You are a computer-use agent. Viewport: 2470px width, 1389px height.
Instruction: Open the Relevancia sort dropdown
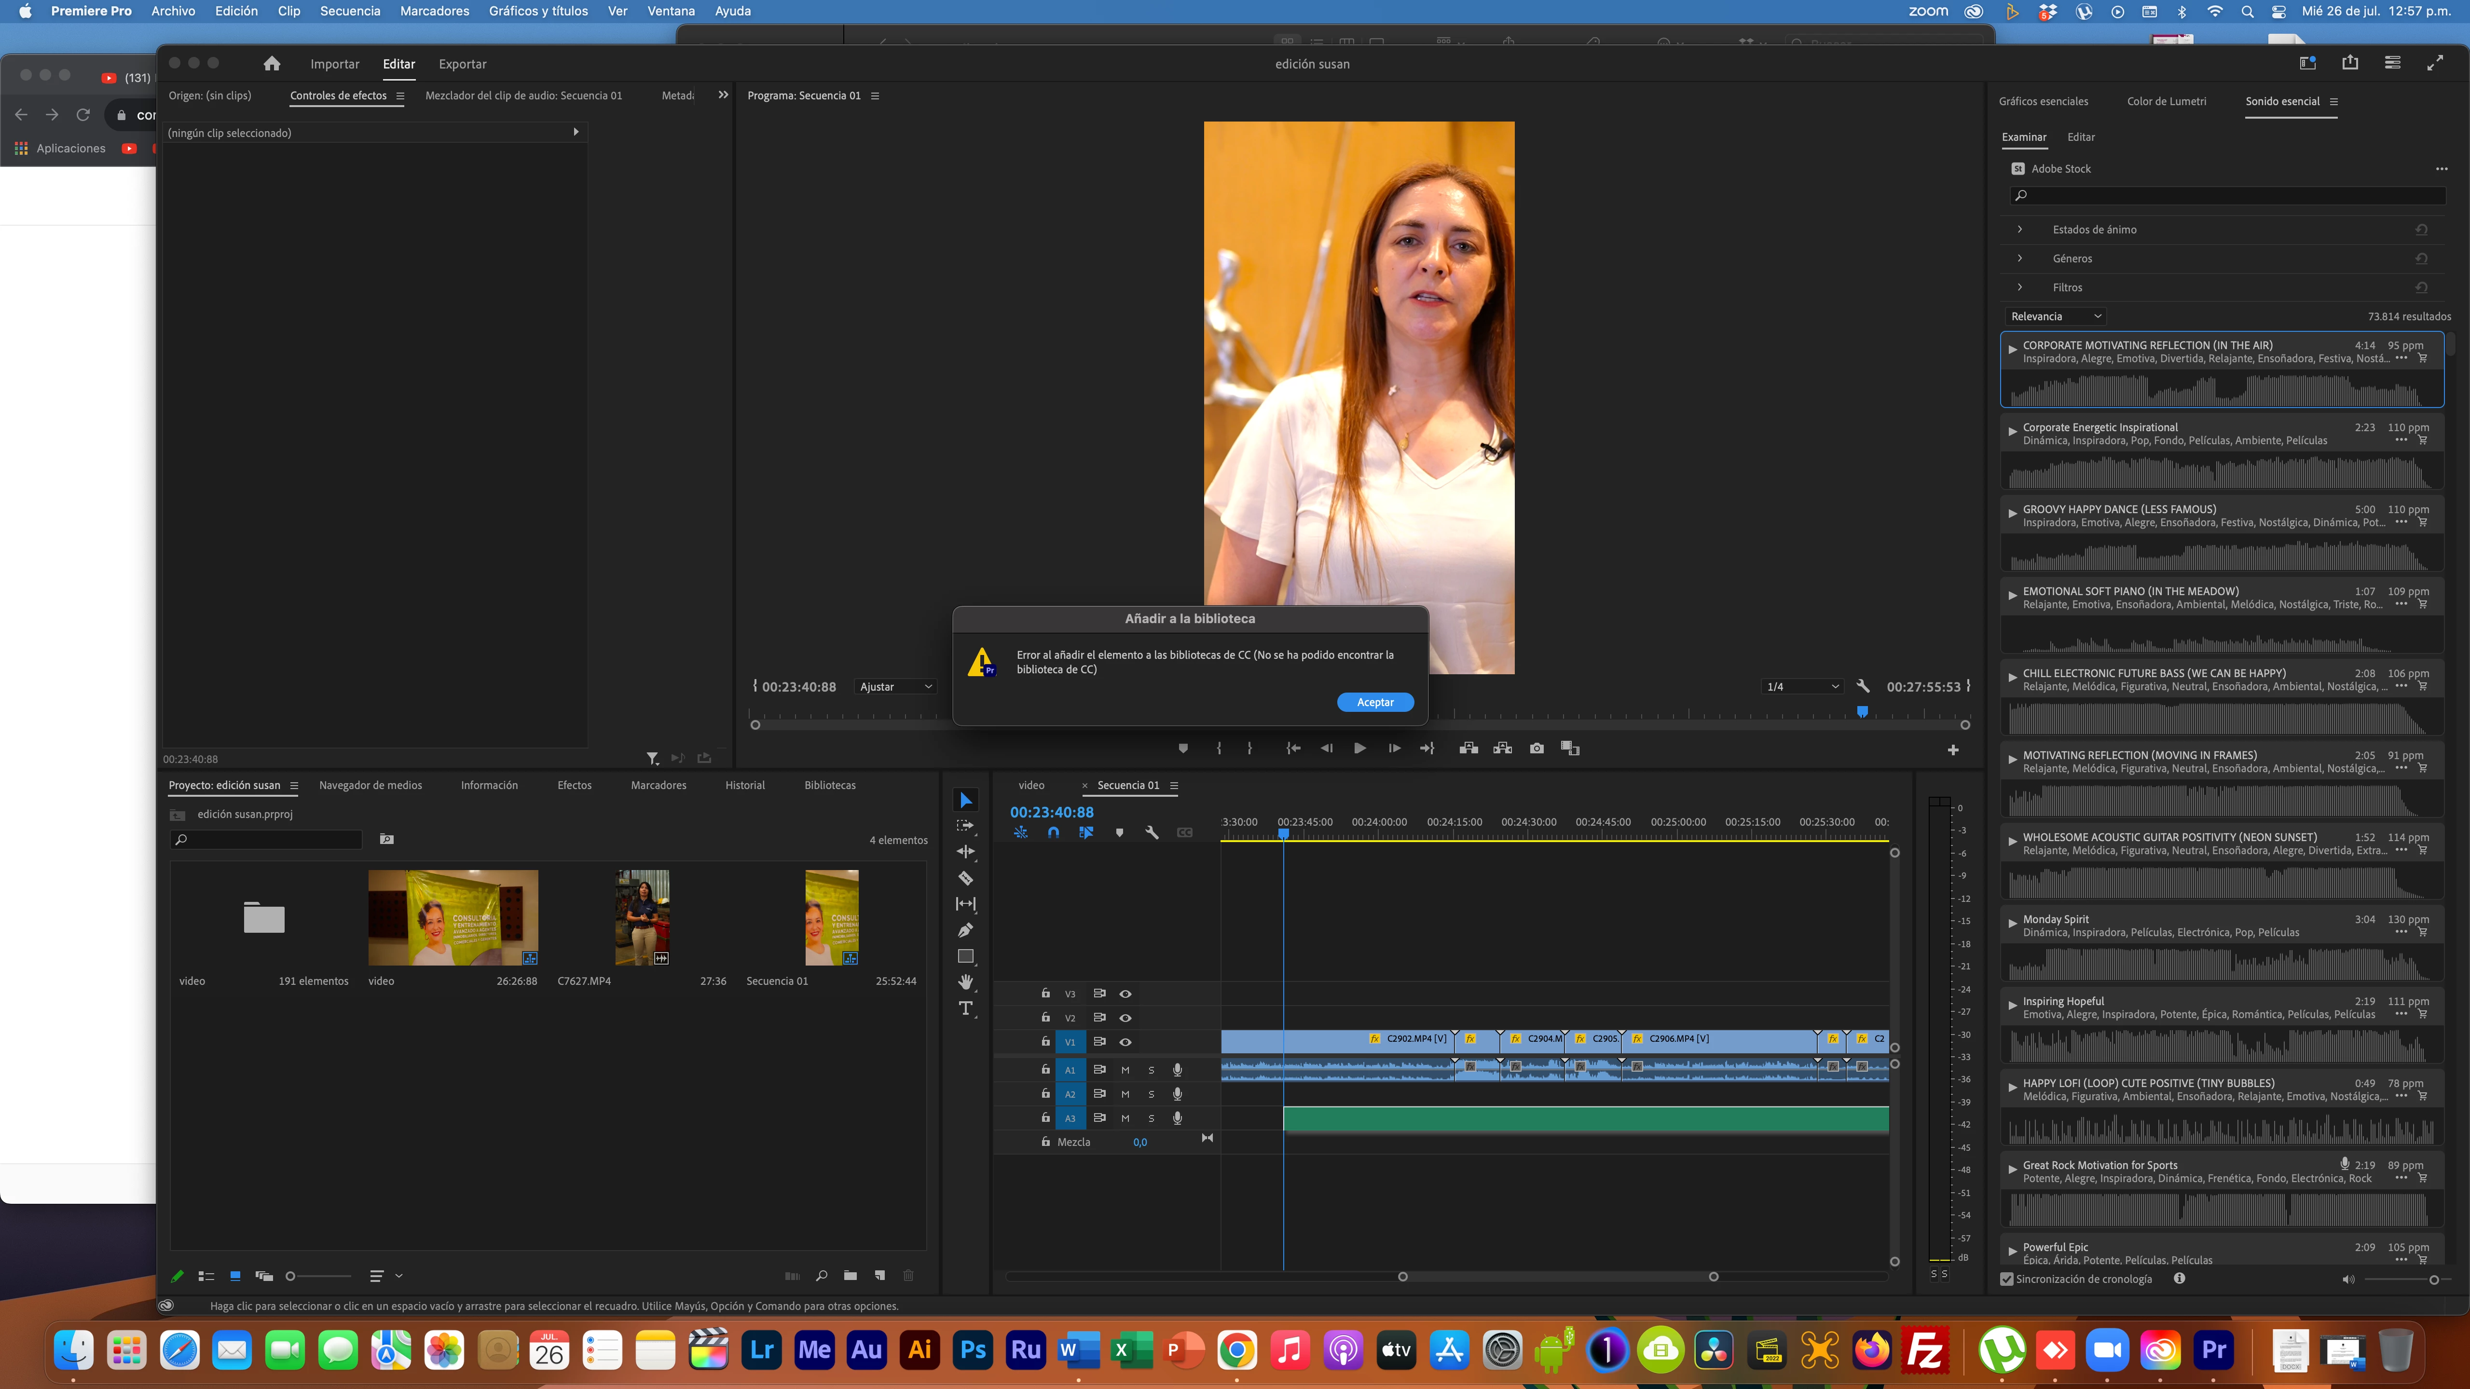[2055, 316]
